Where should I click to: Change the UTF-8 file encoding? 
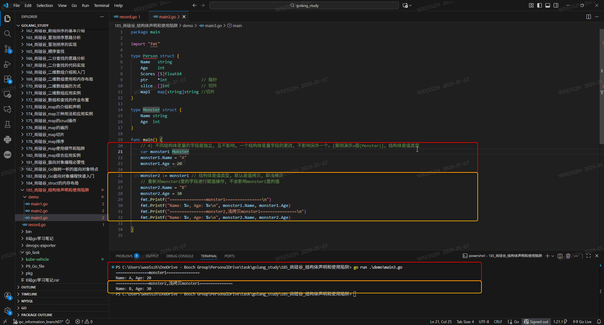click(x=484, y=322)
